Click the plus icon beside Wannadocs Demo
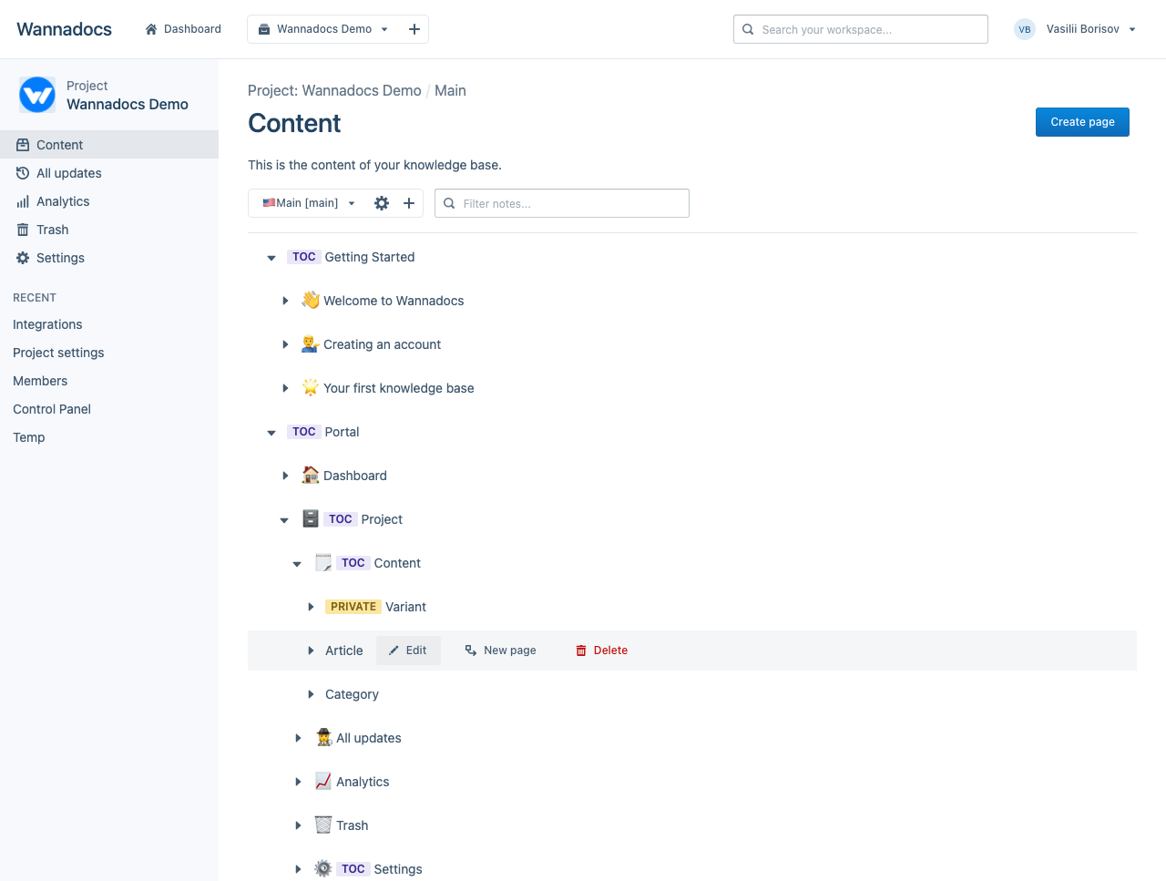 click(x=414, y=29)
